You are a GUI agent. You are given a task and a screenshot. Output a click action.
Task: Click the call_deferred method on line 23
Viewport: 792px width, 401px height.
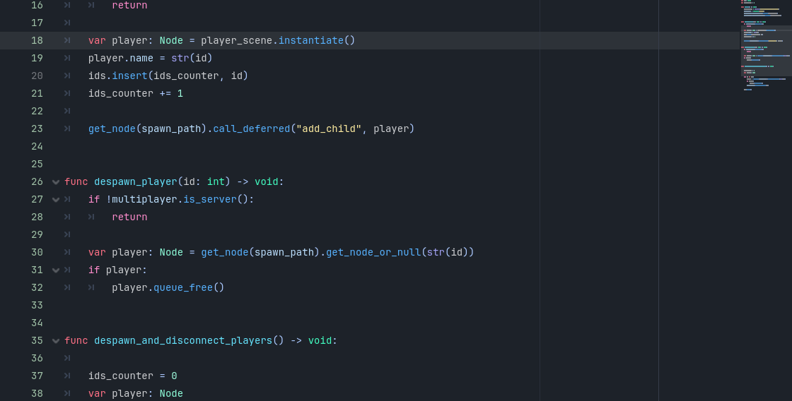tap(251, 128)
